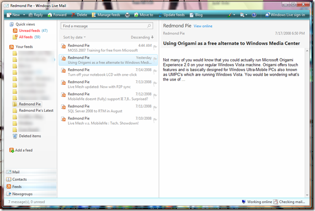
Task: Click the Unread feeds RSS icon
Action: click(15, 31)
